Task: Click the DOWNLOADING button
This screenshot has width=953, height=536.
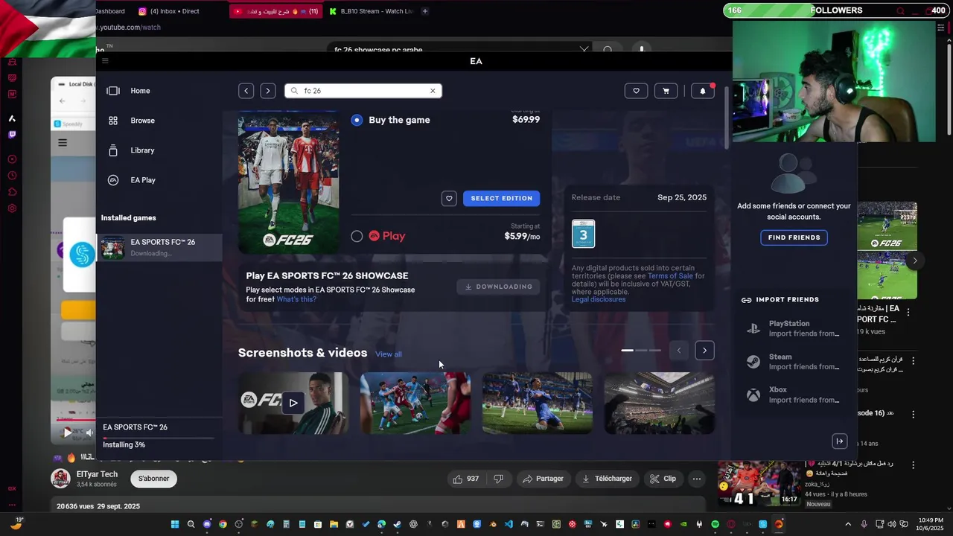Action: point(498,287)
